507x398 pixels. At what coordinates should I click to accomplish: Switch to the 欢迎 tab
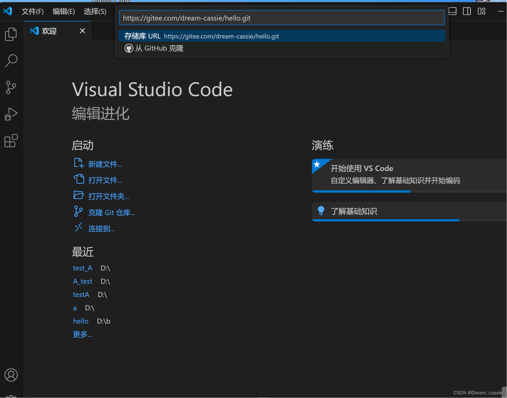pos(49,31)
